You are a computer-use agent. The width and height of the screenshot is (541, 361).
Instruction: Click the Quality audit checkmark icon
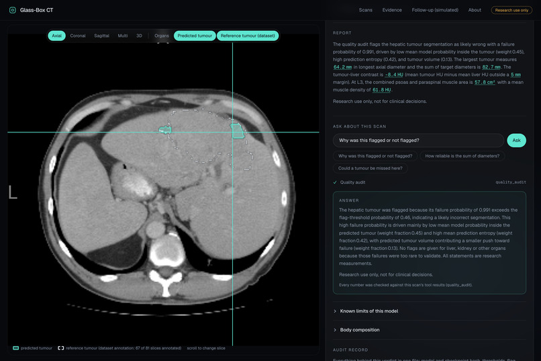click(335, 182)
